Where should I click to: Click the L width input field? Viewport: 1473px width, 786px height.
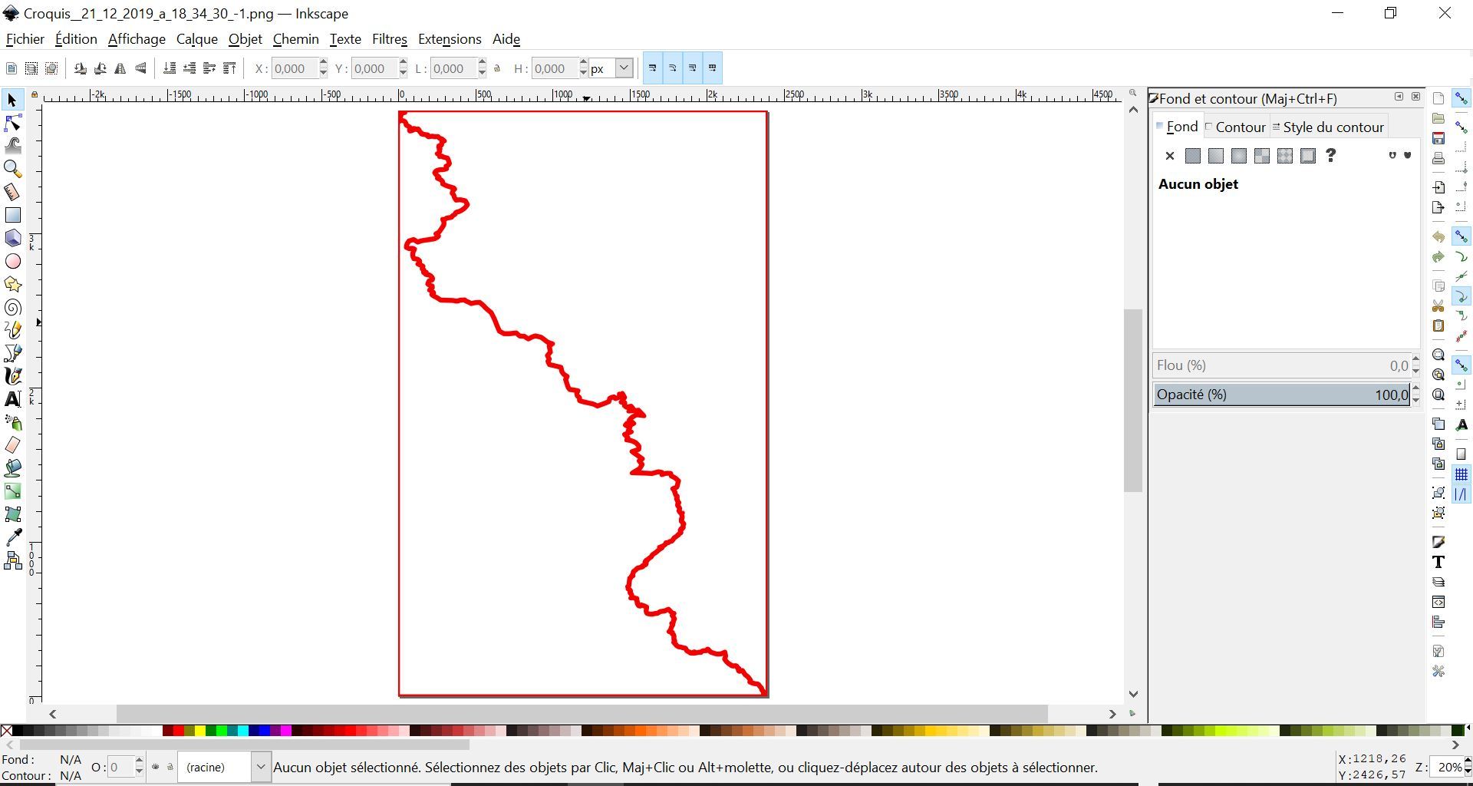(x=453, y=68)
